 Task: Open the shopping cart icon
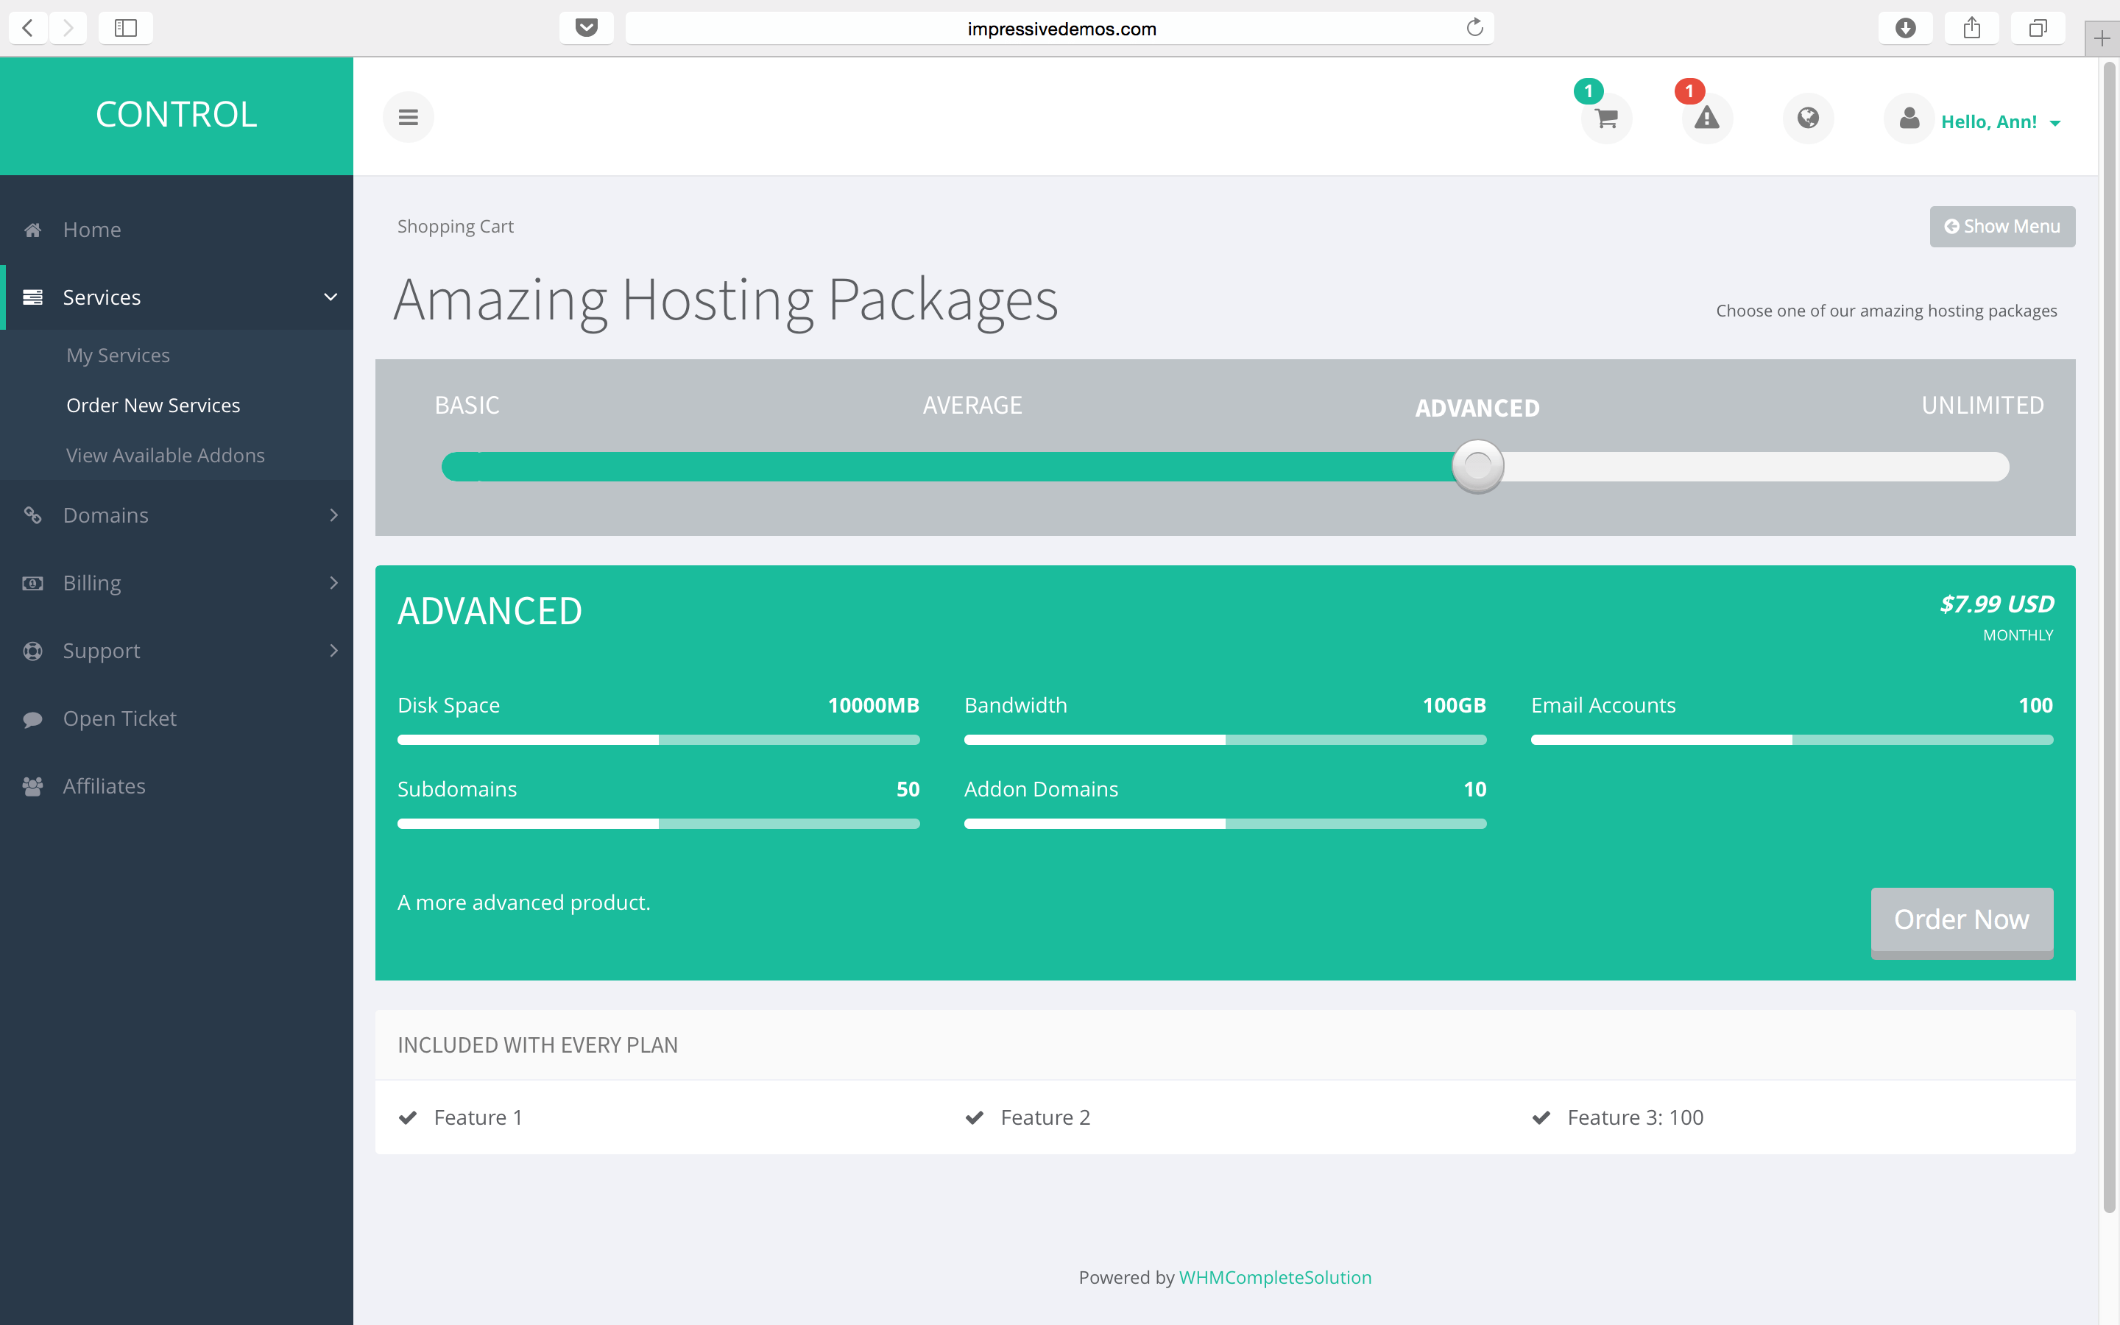coord(1605,119)
